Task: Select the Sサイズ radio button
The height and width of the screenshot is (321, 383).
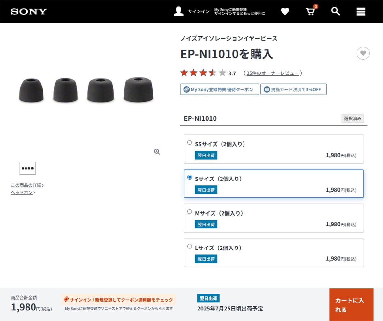Action: [x=190, y=177]
